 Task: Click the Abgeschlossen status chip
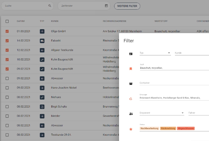(x=186, y=128)
